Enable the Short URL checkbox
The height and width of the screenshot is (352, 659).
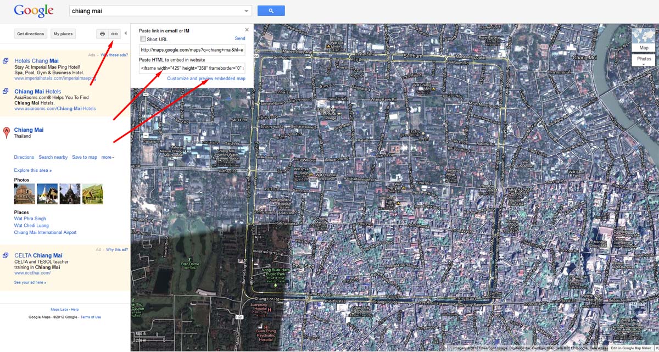pos(143,39)
